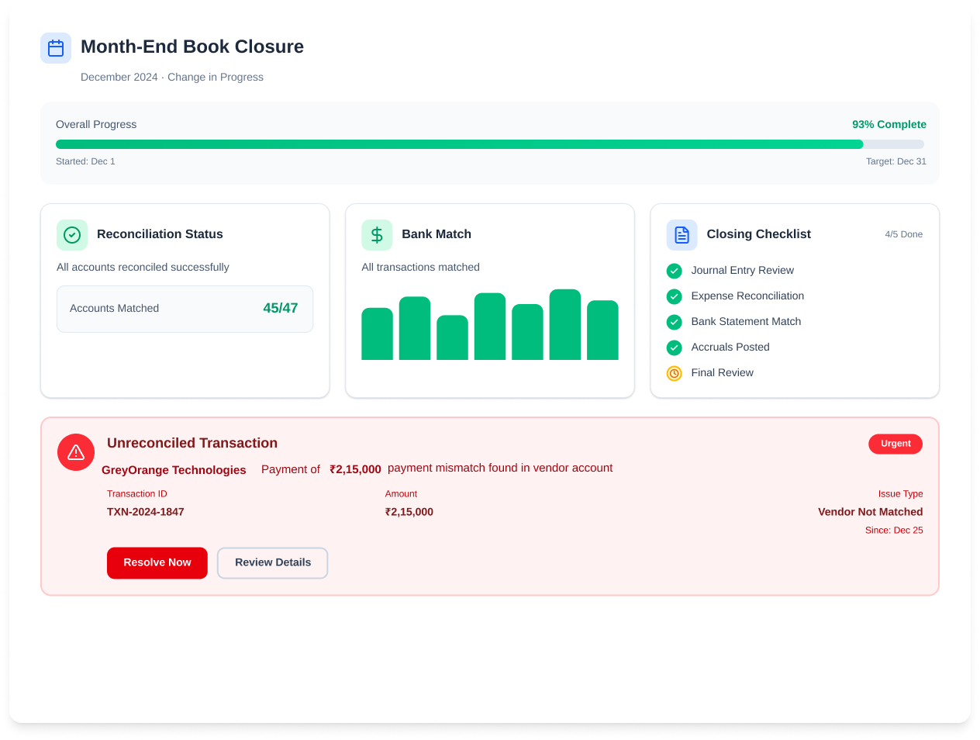
Task: Click the green check beside Expense Reconciliation
Action: tap(675, 296)
